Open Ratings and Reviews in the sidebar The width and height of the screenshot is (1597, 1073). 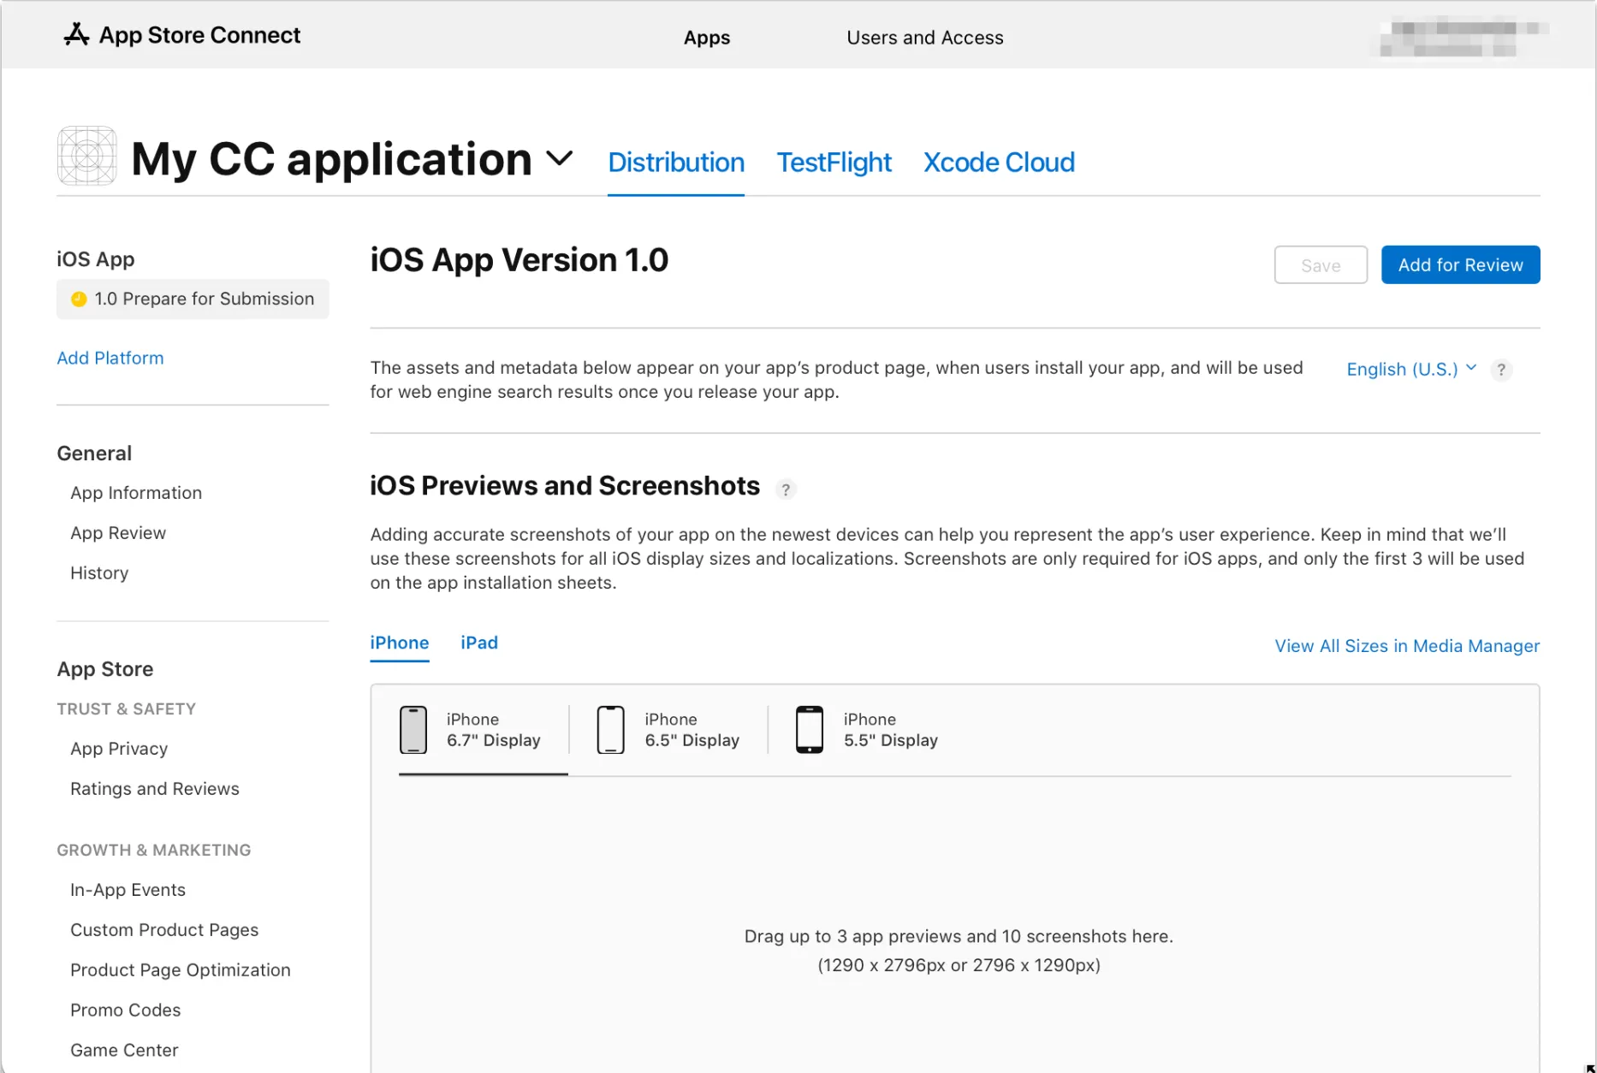click(x=155, y=789)
